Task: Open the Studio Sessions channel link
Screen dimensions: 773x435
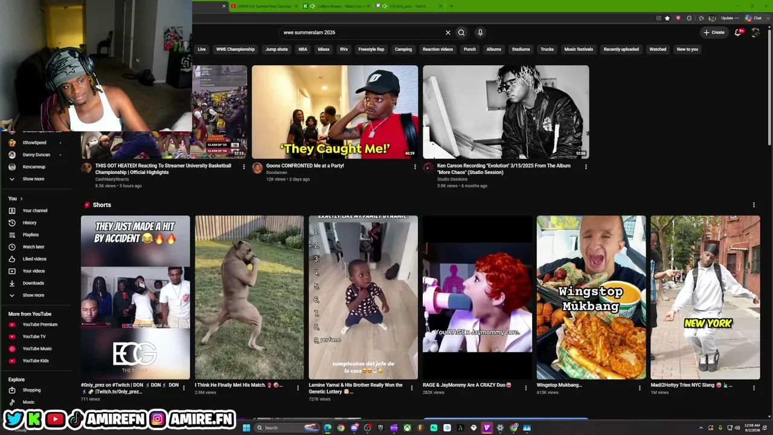Action: [x=452, y=179]
